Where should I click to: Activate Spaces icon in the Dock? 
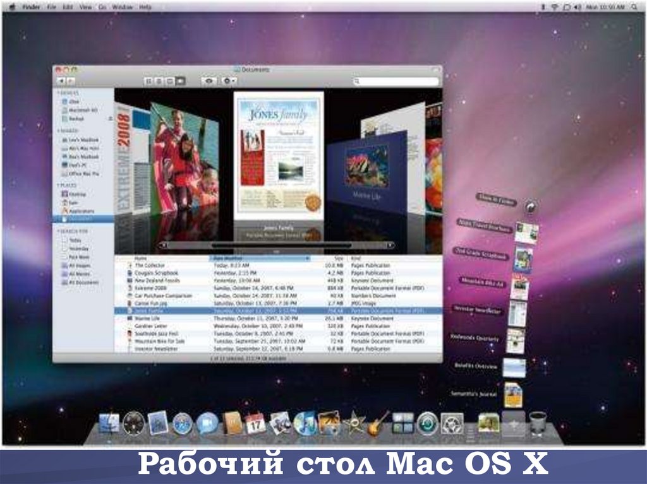click(402, 423)
